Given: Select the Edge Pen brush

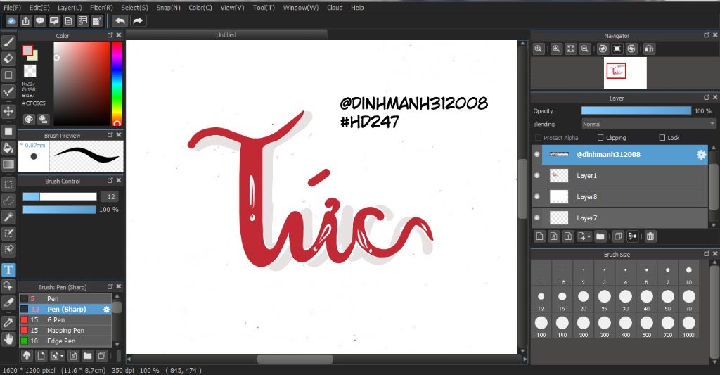Looking at the screenshot, I should pyautogui.click(x=65, y=341).
